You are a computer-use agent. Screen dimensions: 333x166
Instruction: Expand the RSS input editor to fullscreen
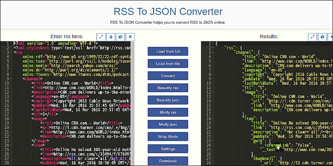[101, 37]
